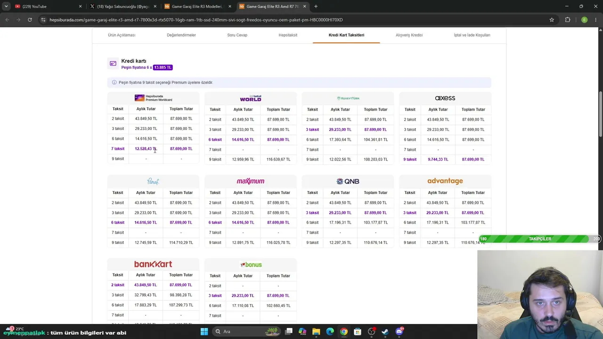Viewport: 603px width, 339px height.
Task: Open a new browser tab
Action: (316, 7)
